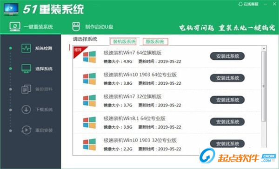Click 镜像大小：2.2G text
Image resolution: width=279 pixels, height=169 pixels.
118,149
